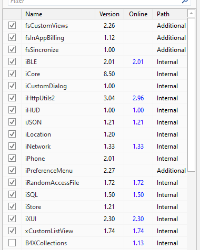This screenshot has height=250, width=200.
Task: Click the Online column header
Action: [x=138, y=14]
